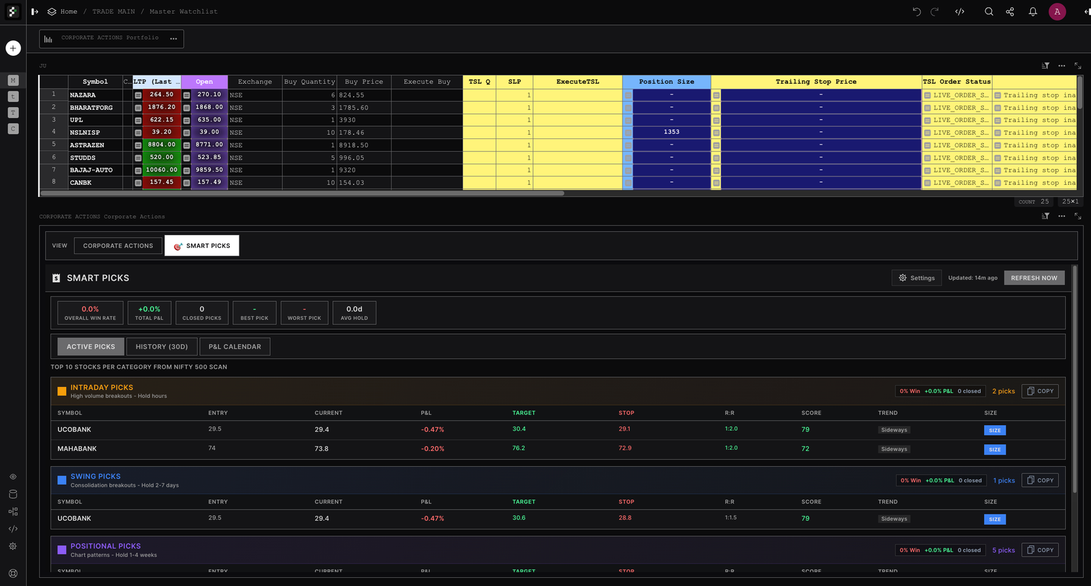Expand the watchlist table to fullscreen
This screenshot has height=586, width=1091.
1078,65
